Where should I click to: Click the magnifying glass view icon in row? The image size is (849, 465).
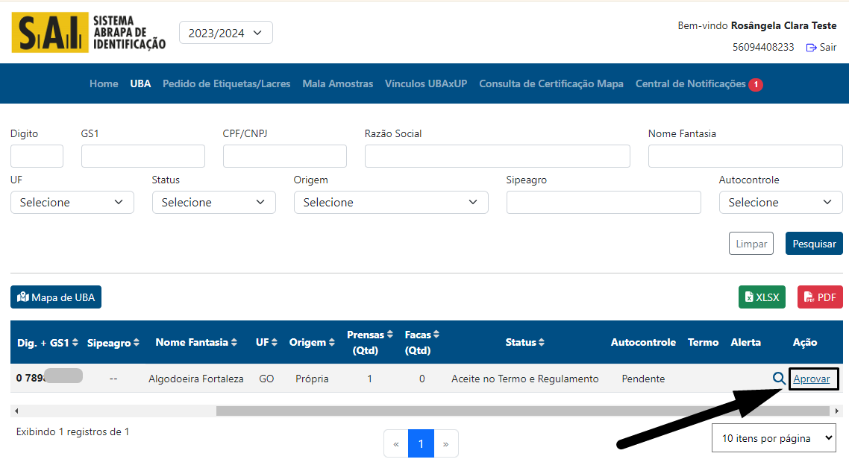pos(779,379)
